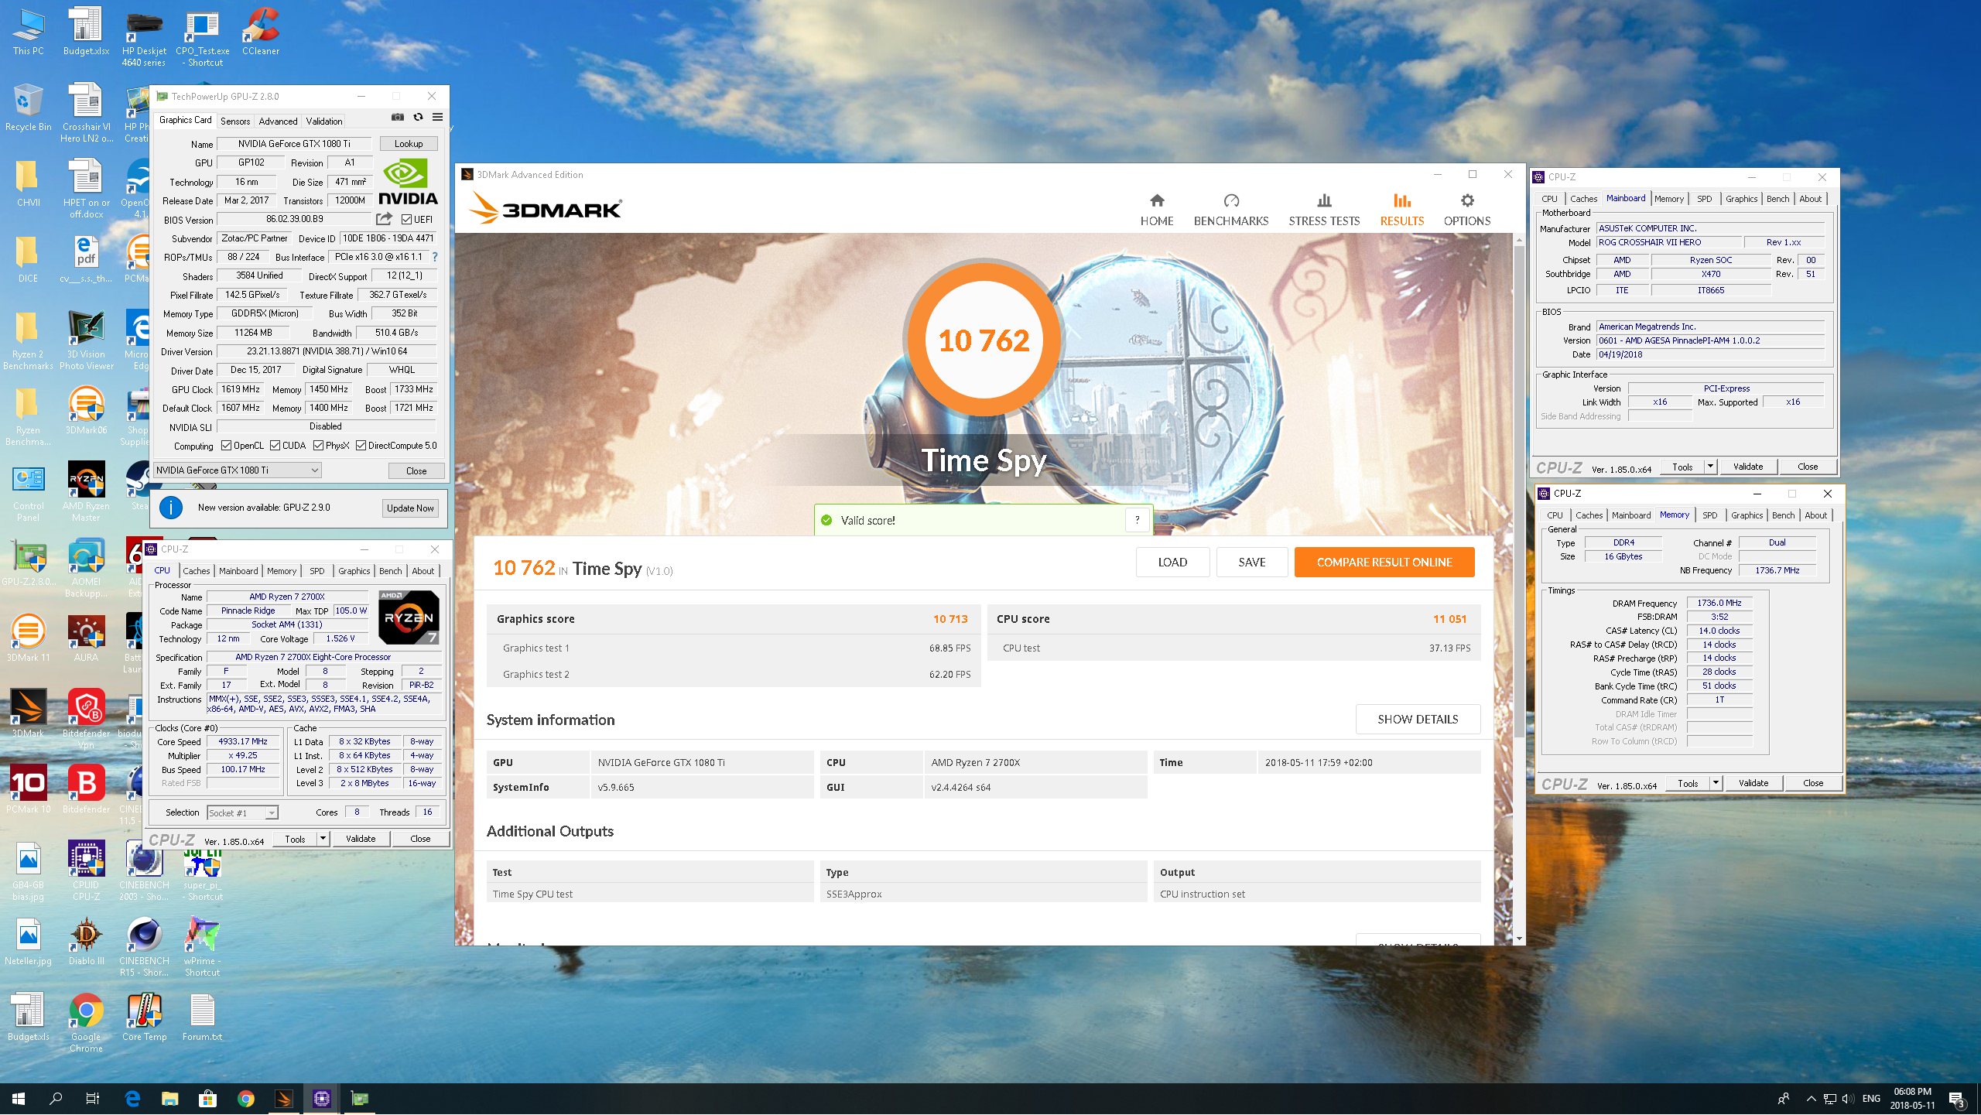The image size is (1981, 1115).
Task: Click the bus interface question mark in GPU-Z
Action: pyautogui.click(x=435, y=257)
